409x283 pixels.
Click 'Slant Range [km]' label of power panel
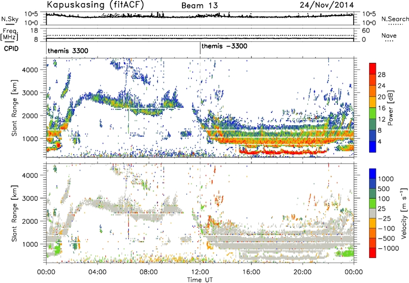coord(14,108)
